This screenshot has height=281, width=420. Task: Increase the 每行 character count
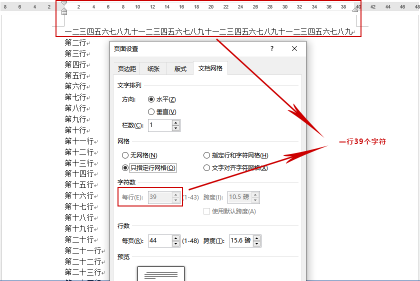pos(175,194)
